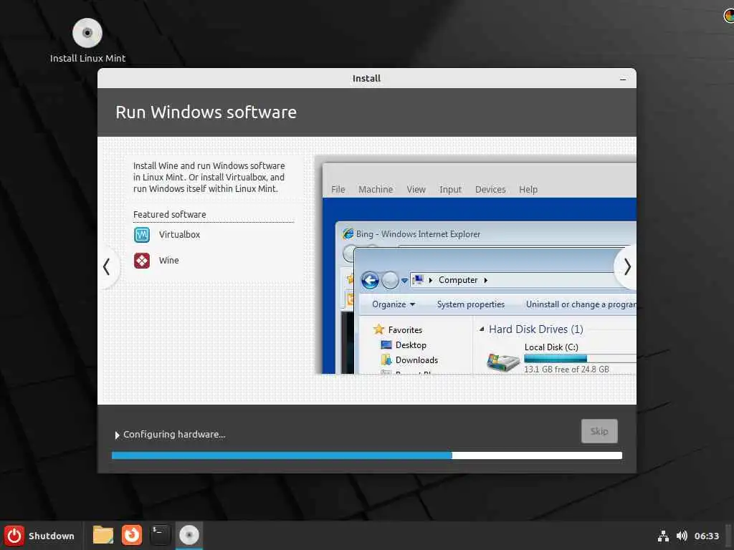Viewport: 734px width, 550px height.
Task: Click the Featured software heading
Action: (x=169, y=215)
